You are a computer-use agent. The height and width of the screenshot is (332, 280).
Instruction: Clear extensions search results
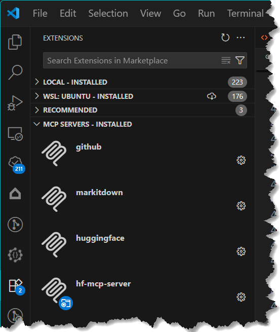tap(226, 60)
